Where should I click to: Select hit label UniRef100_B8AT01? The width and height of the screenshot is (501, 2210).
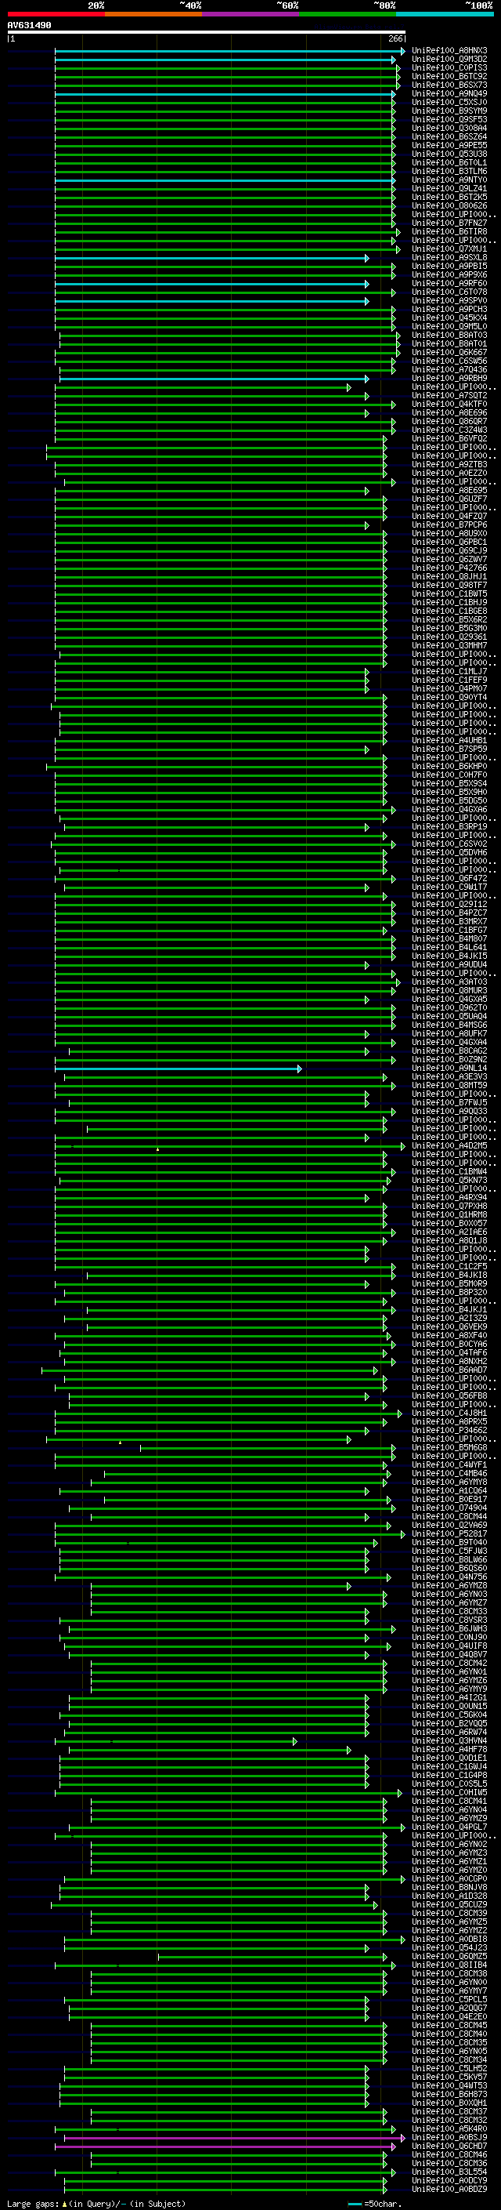tap(449, 343)
